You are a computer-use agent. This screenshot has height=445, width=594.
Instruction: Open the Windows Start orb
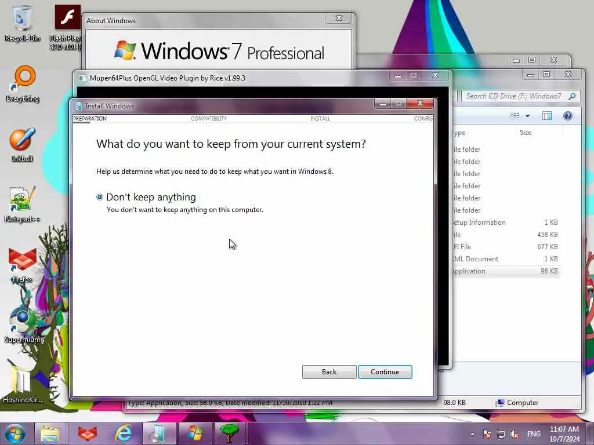pos(15,433)
